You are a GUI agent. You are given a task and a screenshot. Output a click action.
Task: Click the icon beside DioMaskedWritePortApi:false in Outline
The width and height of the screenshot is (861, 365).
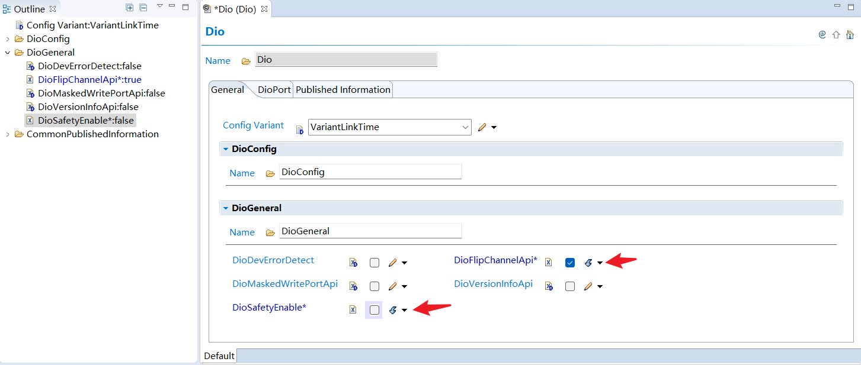(30, 93)
